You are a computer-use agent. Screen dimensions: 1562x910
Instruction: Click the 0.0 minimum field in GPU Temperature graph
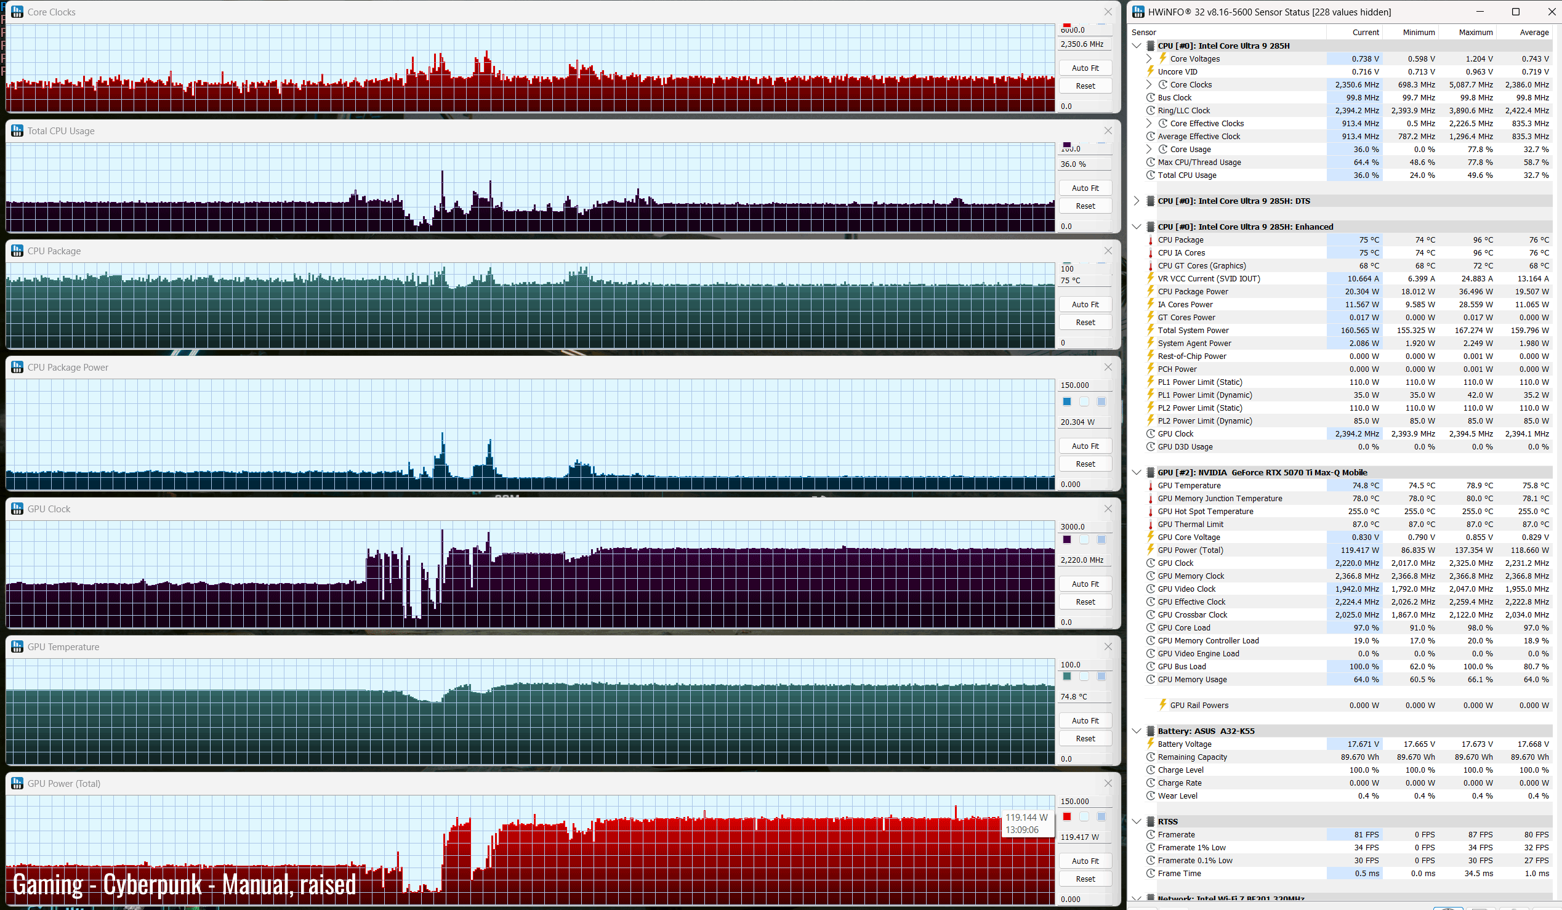point(1085,759)
